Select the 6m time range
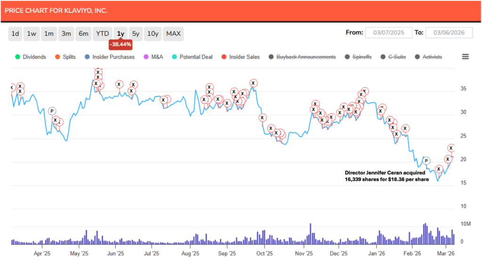482x262 pixels. pyautogui.click(x=83, y=33)
